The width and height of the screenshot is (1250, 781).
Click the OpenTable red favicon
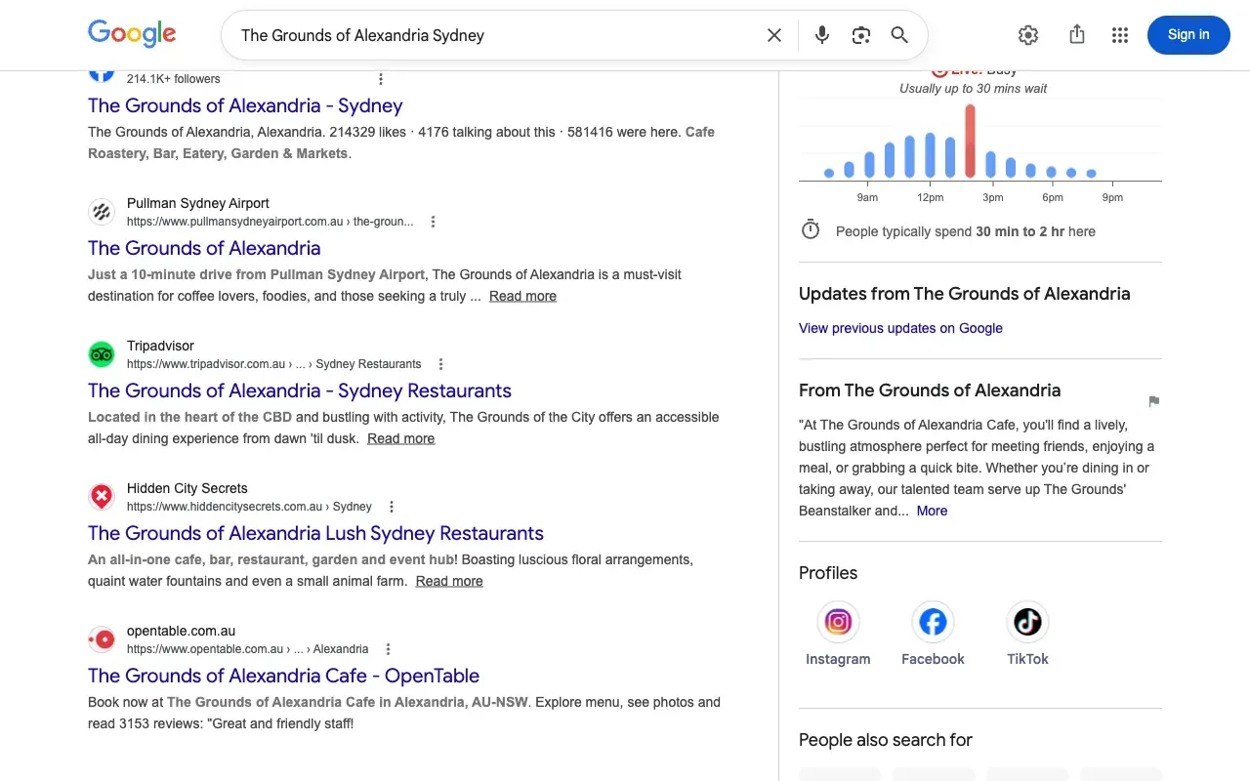pyautogui.click(x=102, y=639)
